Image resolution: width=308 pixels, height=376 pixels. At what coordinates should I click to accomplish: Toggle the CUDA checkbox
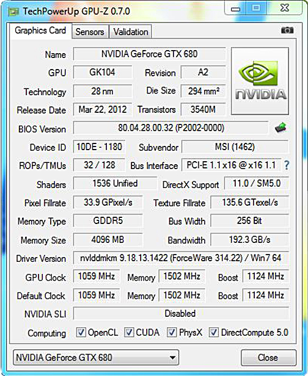click(x=129, y=332)
